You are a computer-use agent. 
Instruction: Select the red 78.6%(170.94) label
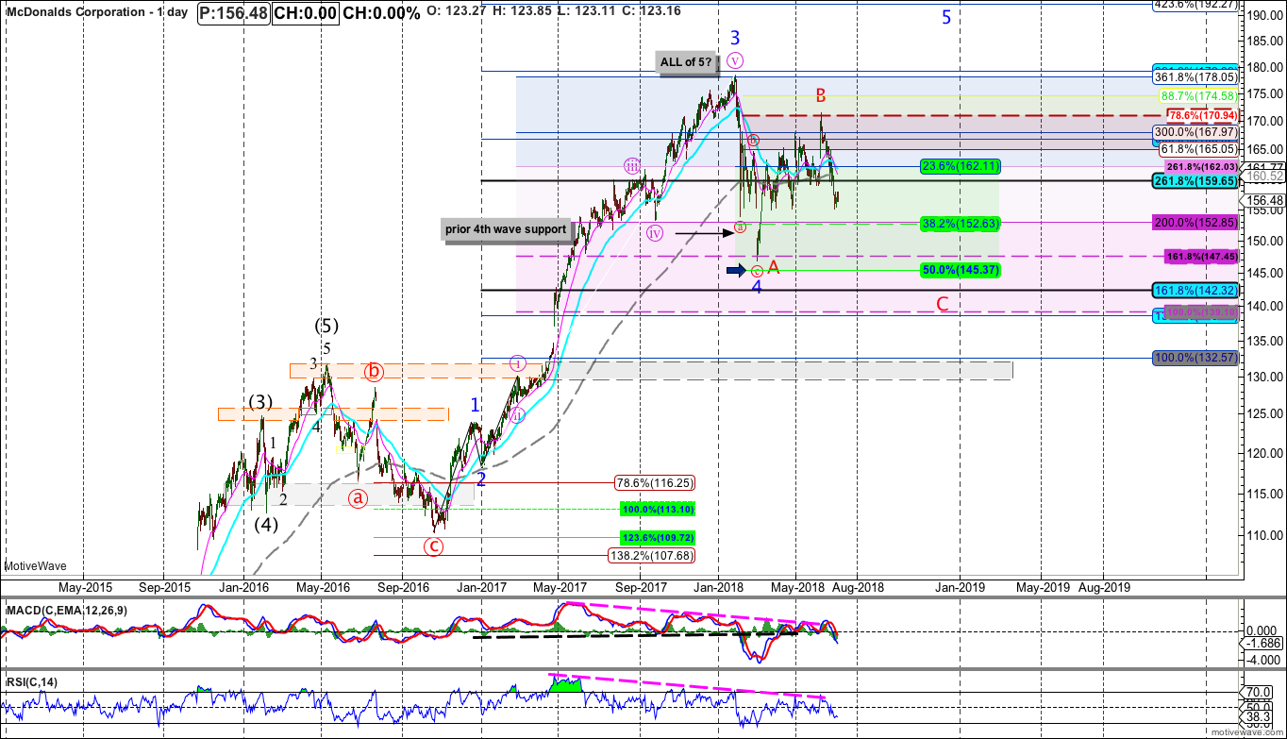pos(1201,115)
